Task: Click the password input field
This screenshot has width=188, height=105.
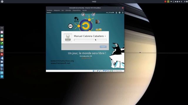Action: (x=90, y=40)
